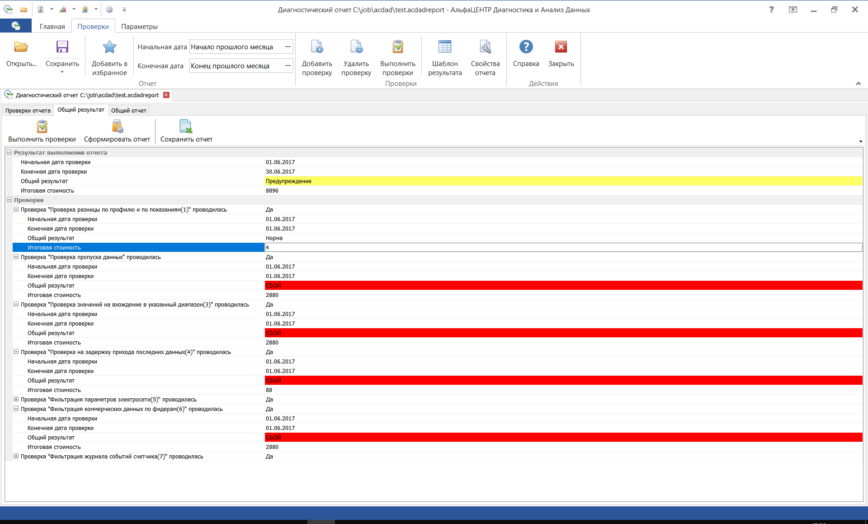The width and height of the screenshot is (868, 524).
Task: Switch to the Параметры ribbon tab
Action: click(140, 26)
